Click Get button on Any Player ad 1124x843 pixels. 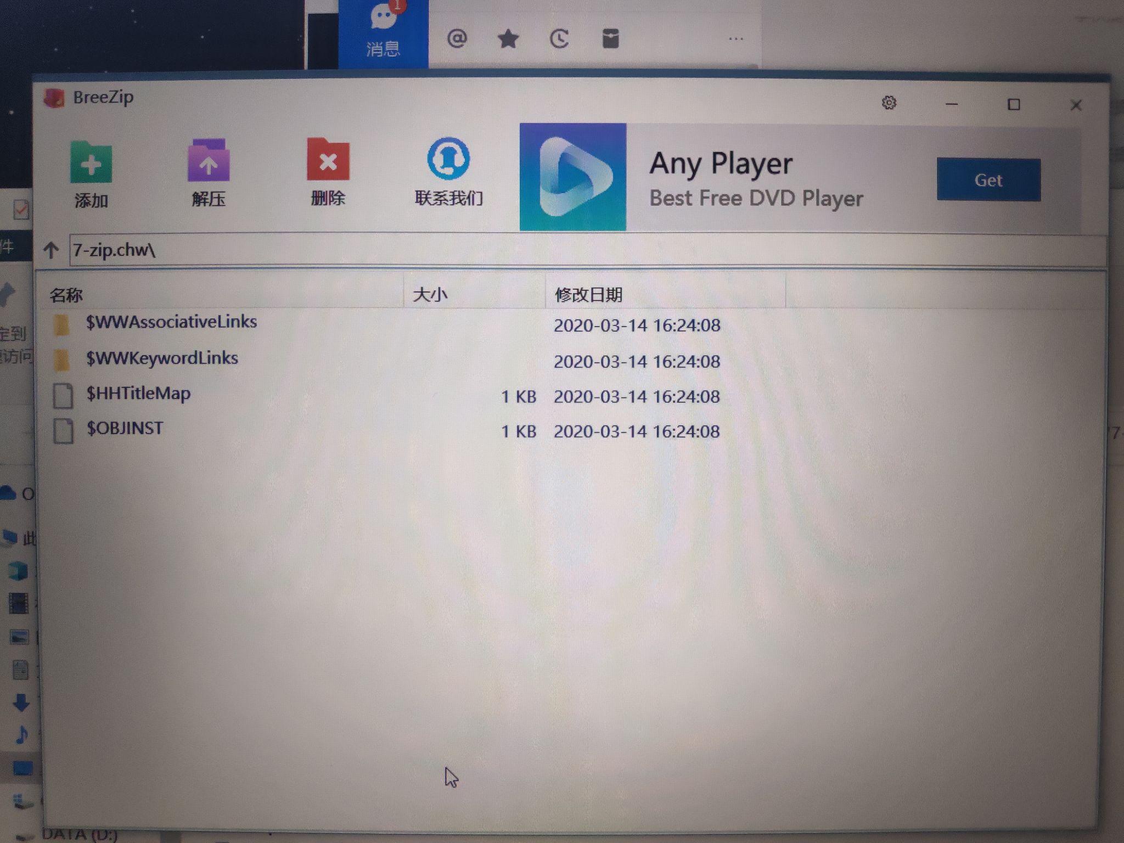click(988, 180)
